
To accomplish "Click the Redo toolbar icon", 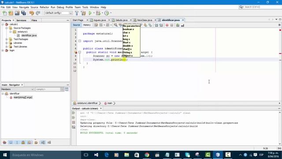I will click(38, 13).
